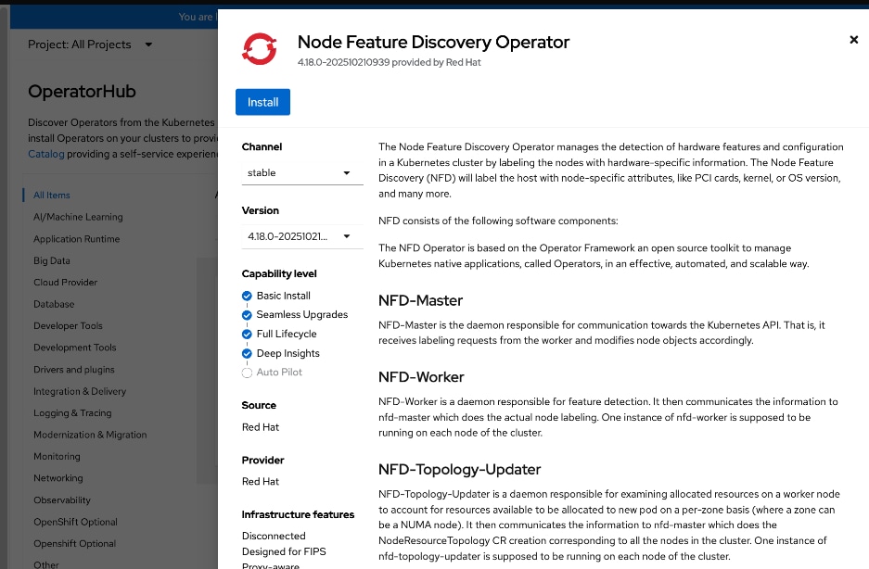Click the Seamless Upgrades checkmark icon

click(248, 315)
